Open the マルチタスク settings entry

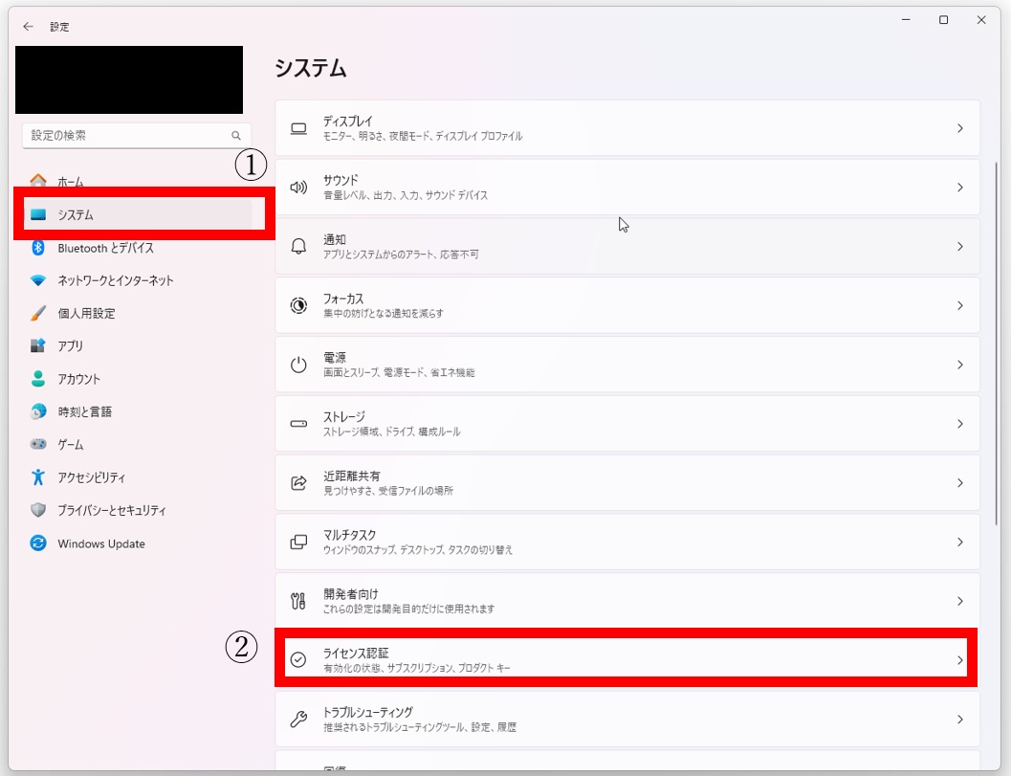pos(627,542)
